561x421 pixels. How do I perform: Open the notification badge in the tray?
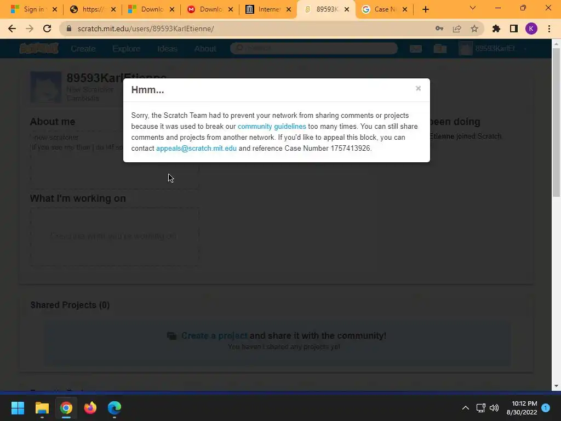point(546,408)
